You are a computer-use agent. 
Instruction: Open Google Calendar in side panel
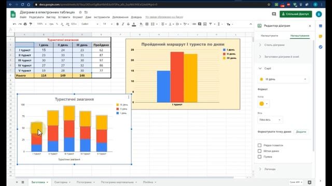coord(321,26)
